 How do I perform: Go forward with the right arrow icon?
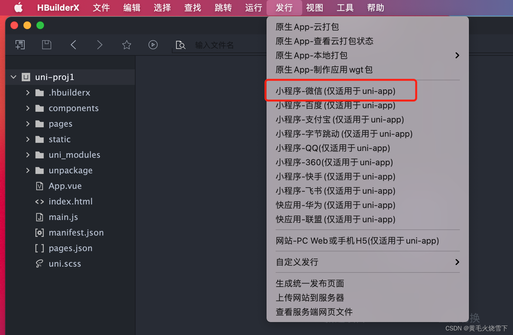click(x=100, y=45)
